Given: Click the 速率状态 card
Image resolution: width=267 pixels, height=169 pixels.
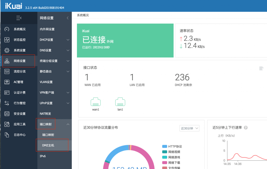Looking at the screenshot, I should point(221,40).
